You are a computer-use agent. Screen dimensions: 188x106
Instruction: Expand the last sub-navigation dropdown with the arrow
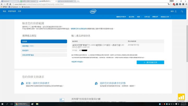point(166,17)
